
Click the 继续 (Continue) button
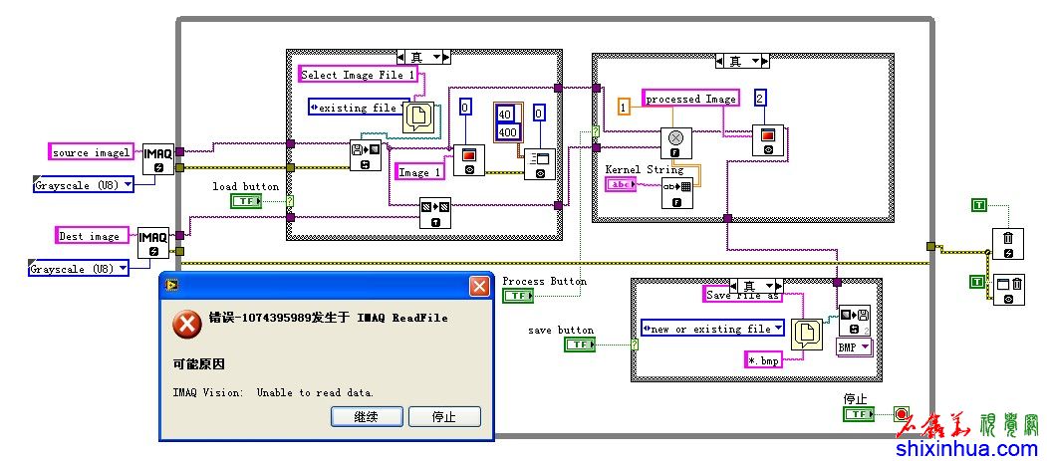pos(367,417)
